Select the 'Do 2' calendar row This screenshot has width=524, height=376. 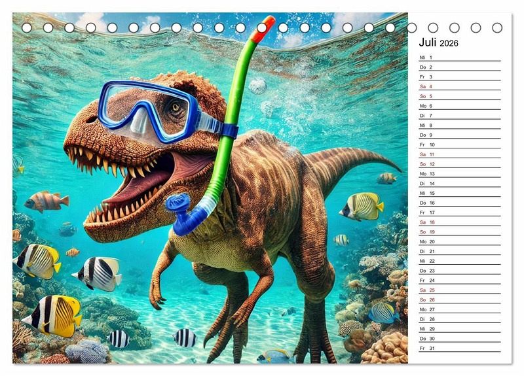pos(460,67)
